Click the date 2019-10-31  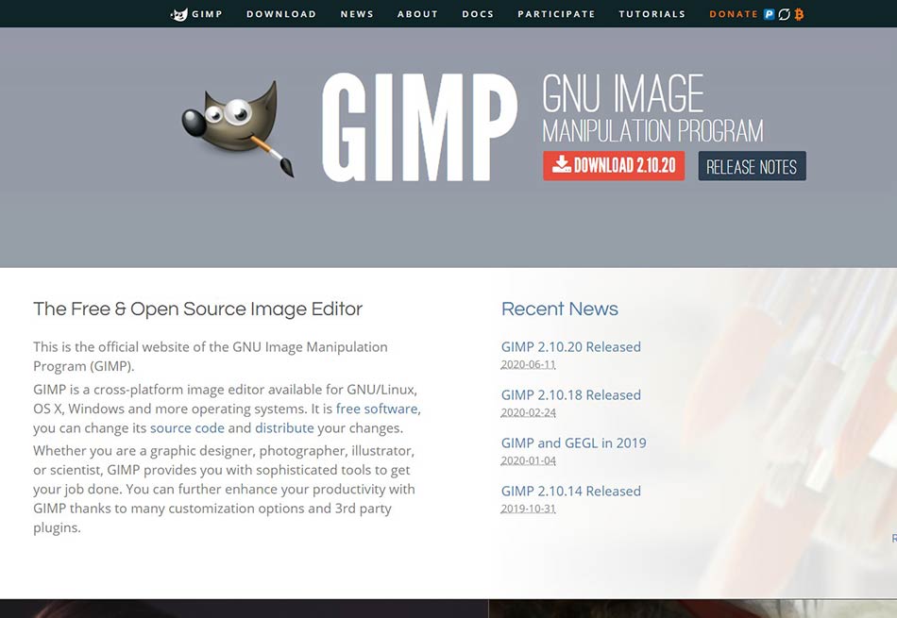(x=528, y=509)
